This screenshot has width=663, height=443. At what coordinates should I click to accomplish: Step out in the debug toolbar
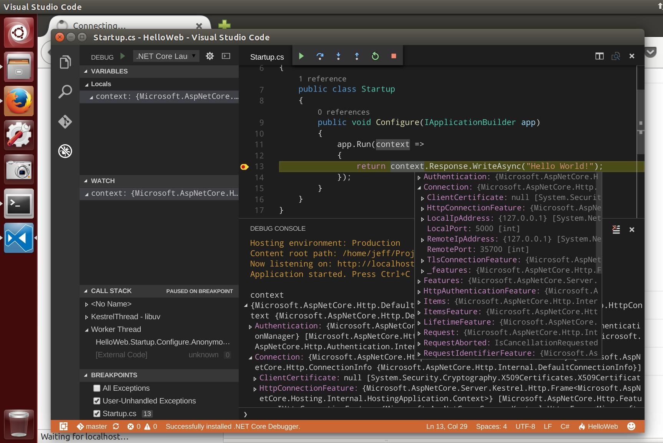(357, 56)
